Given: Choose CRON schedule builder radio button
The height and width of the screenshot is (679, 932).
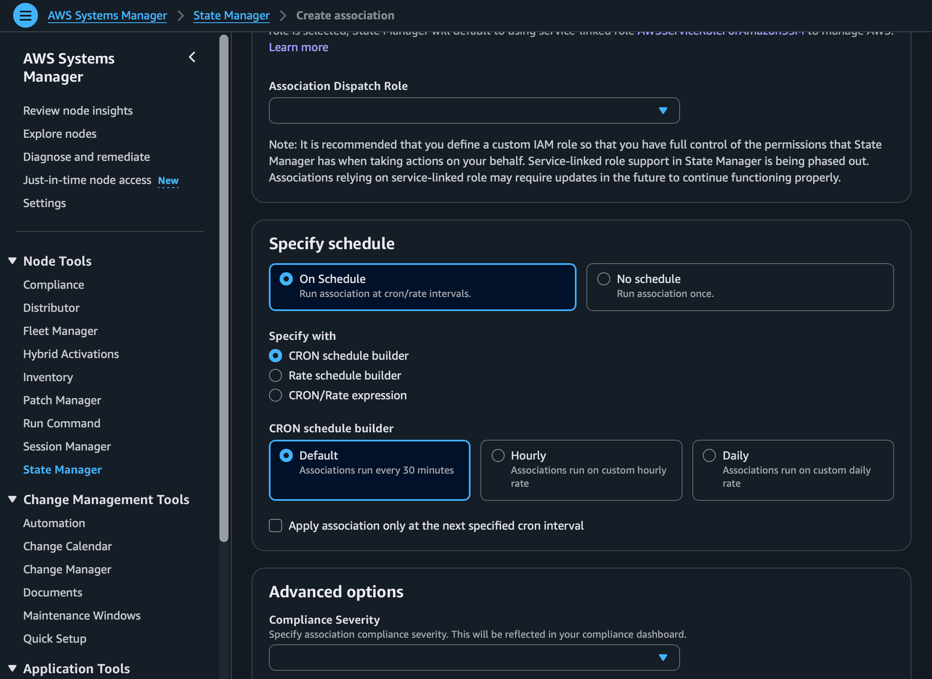Looking at the screenshot, I should [275, 356].
